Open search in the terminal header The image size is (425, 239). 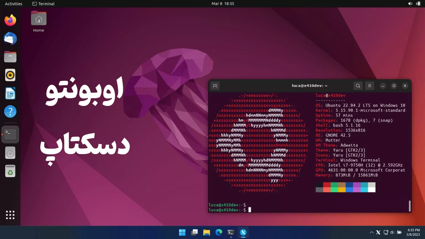tap(358, 86)
